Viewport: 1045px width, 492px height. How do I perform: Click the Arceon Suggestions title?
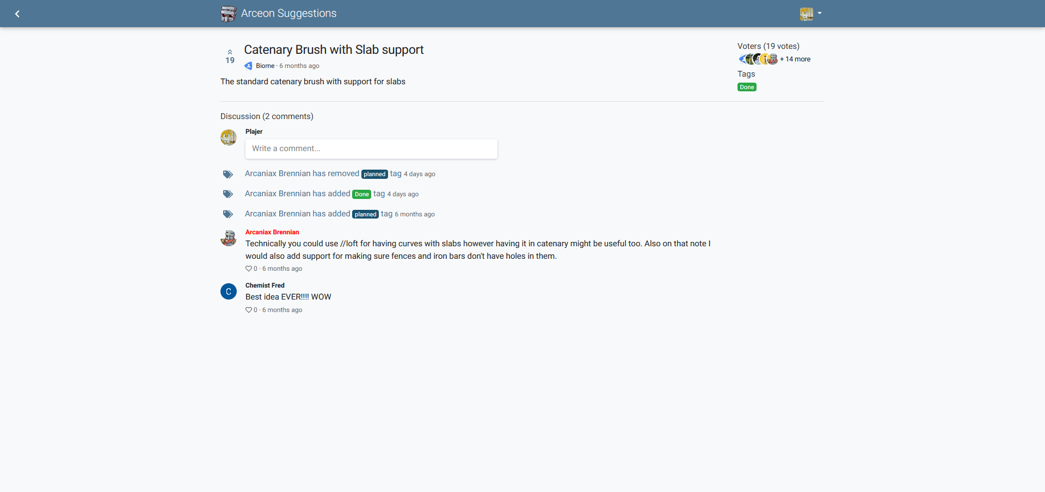point(288,14)
